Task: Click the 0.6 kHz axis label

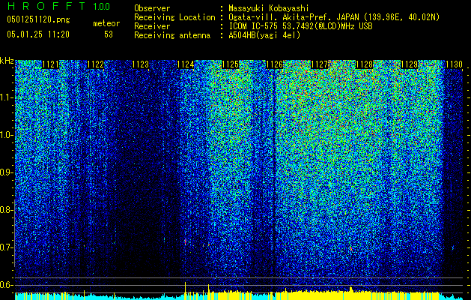Action: pos(7,285)
